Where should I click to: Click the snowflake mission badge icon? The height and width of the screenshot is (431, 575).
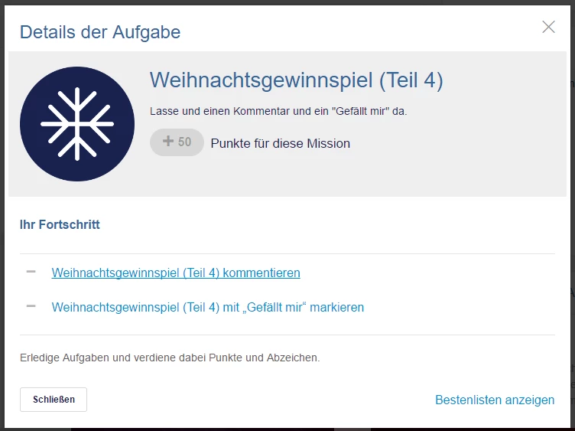point(77,124)
